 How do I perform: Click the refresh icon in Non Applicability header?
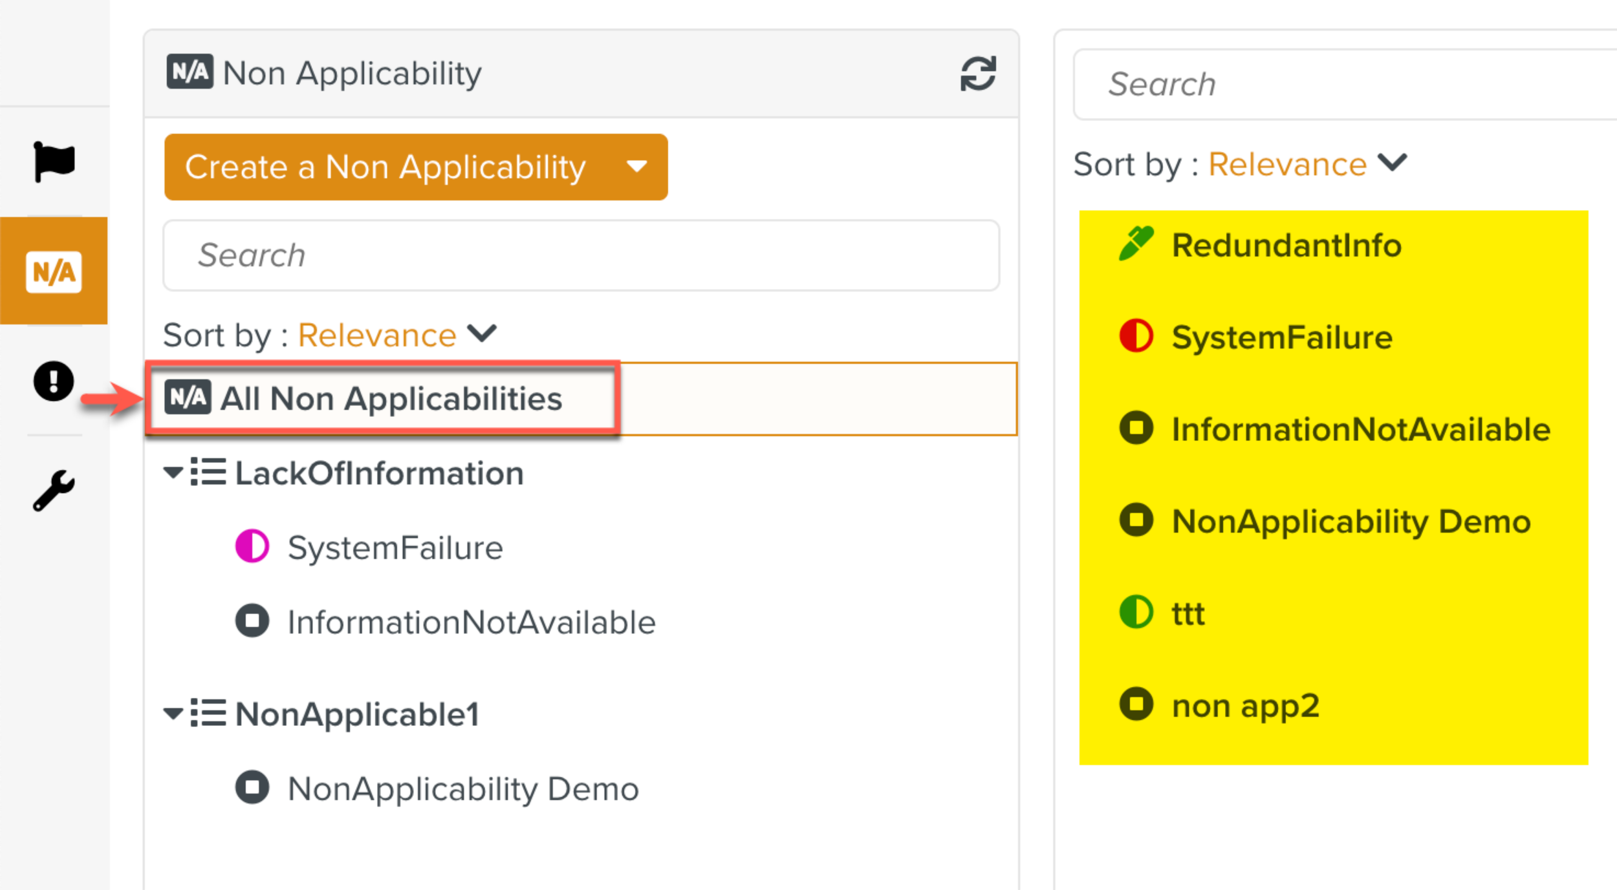click(977, 74)
